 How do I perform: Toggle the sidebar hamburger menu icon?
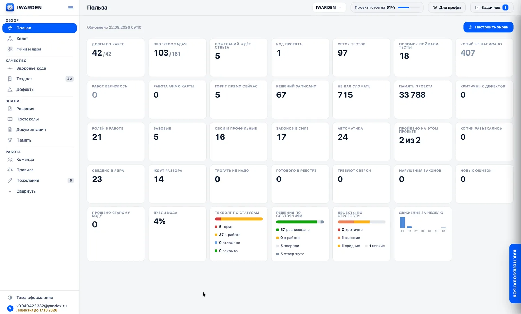[x=71, y=8]
